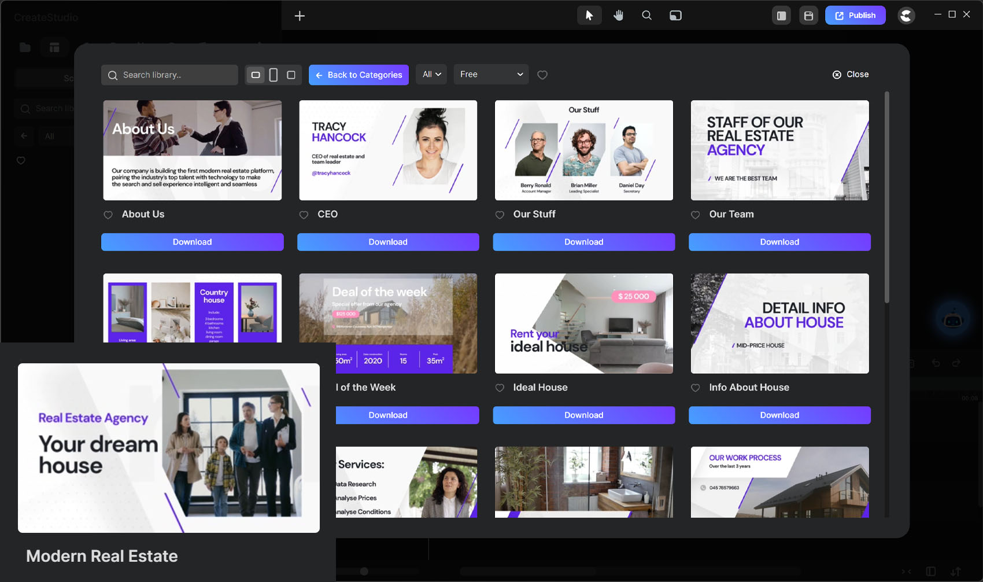Show favorites with heart filter icon
Viewport: 983px width, 582px height.
(542, 75)
